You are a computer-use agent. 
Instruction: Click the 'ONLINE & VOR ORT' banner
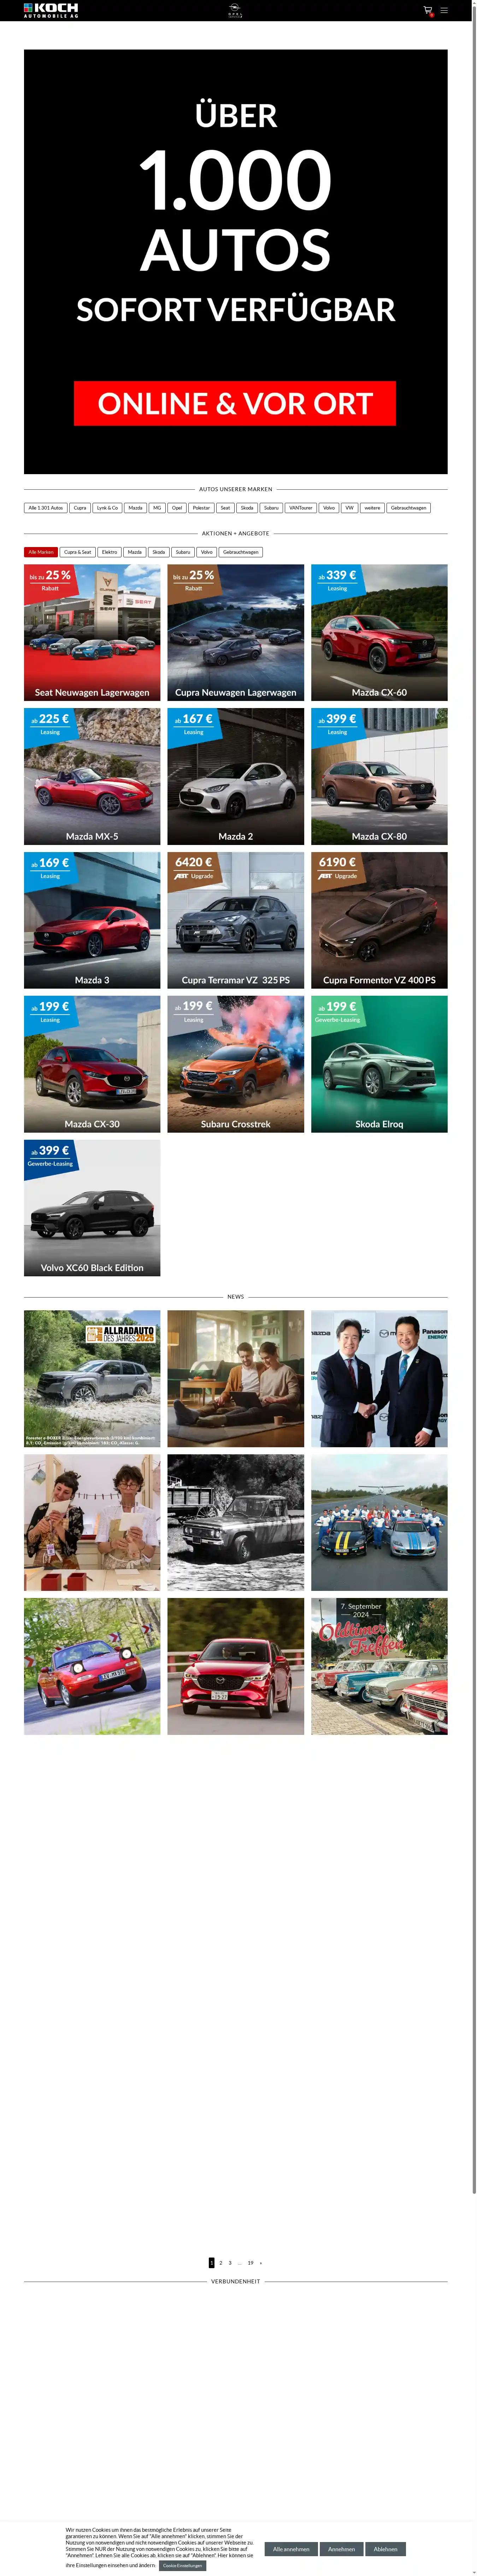coord(236,403)
